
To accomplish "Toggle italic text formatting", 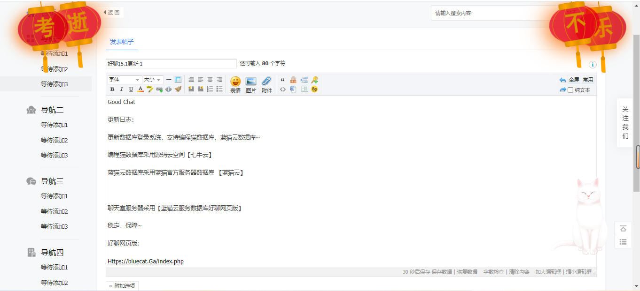I will click(121, 89).
